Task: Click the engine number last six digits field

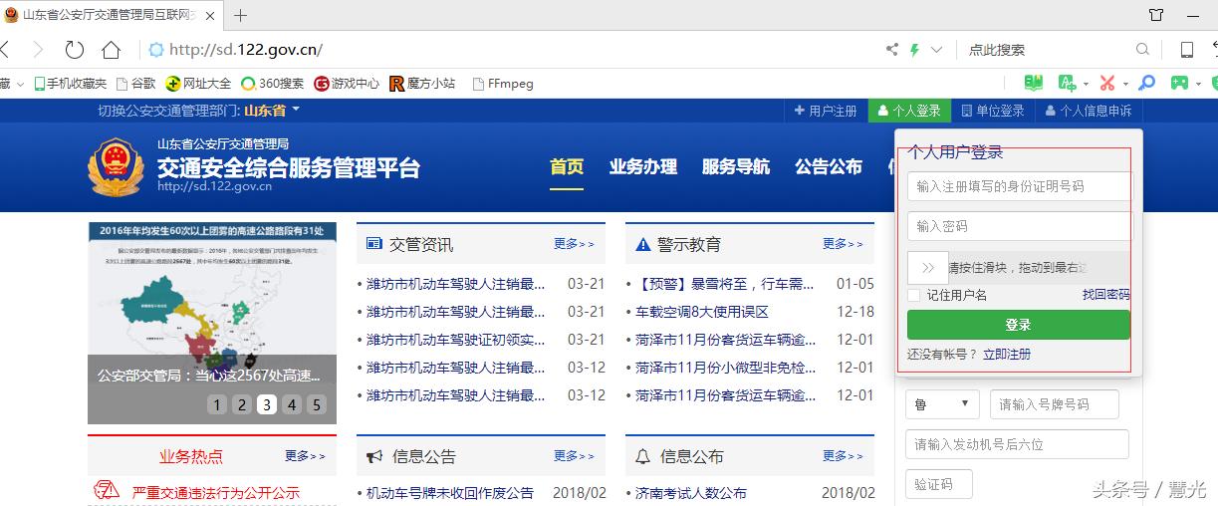Action: 1017,444
